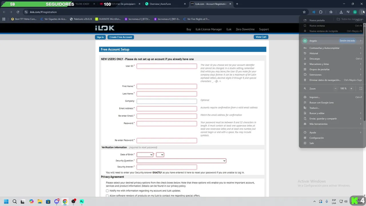
Task: Reload the iLok page
Action: point(18,12)
